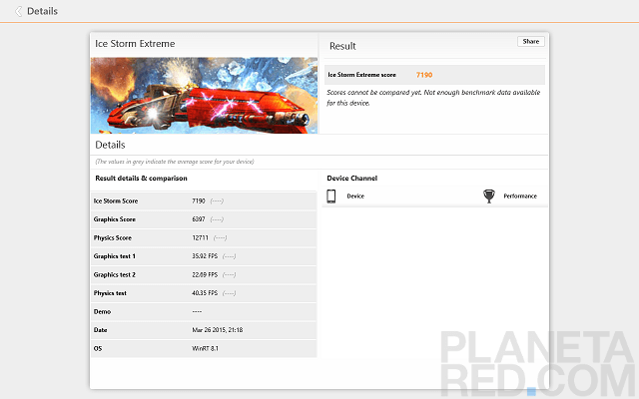
Task: Click the Result details & comparison heading
Action: (141, 178)
